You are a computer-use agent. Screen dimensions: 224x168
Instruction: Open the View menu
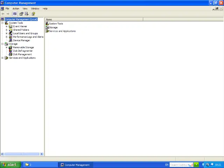pyautogui.click(x=25, y=8)
